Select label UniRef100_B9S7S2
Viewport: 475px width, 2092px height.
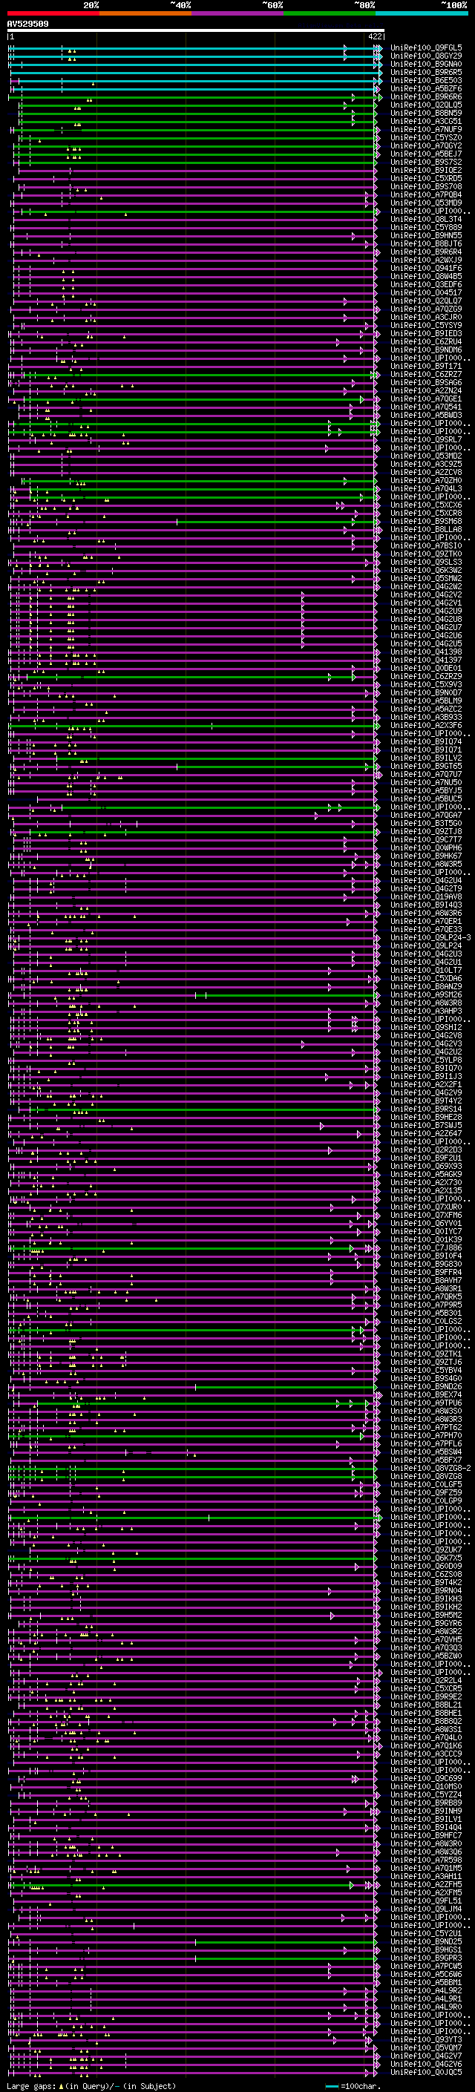tap(426, 162)
